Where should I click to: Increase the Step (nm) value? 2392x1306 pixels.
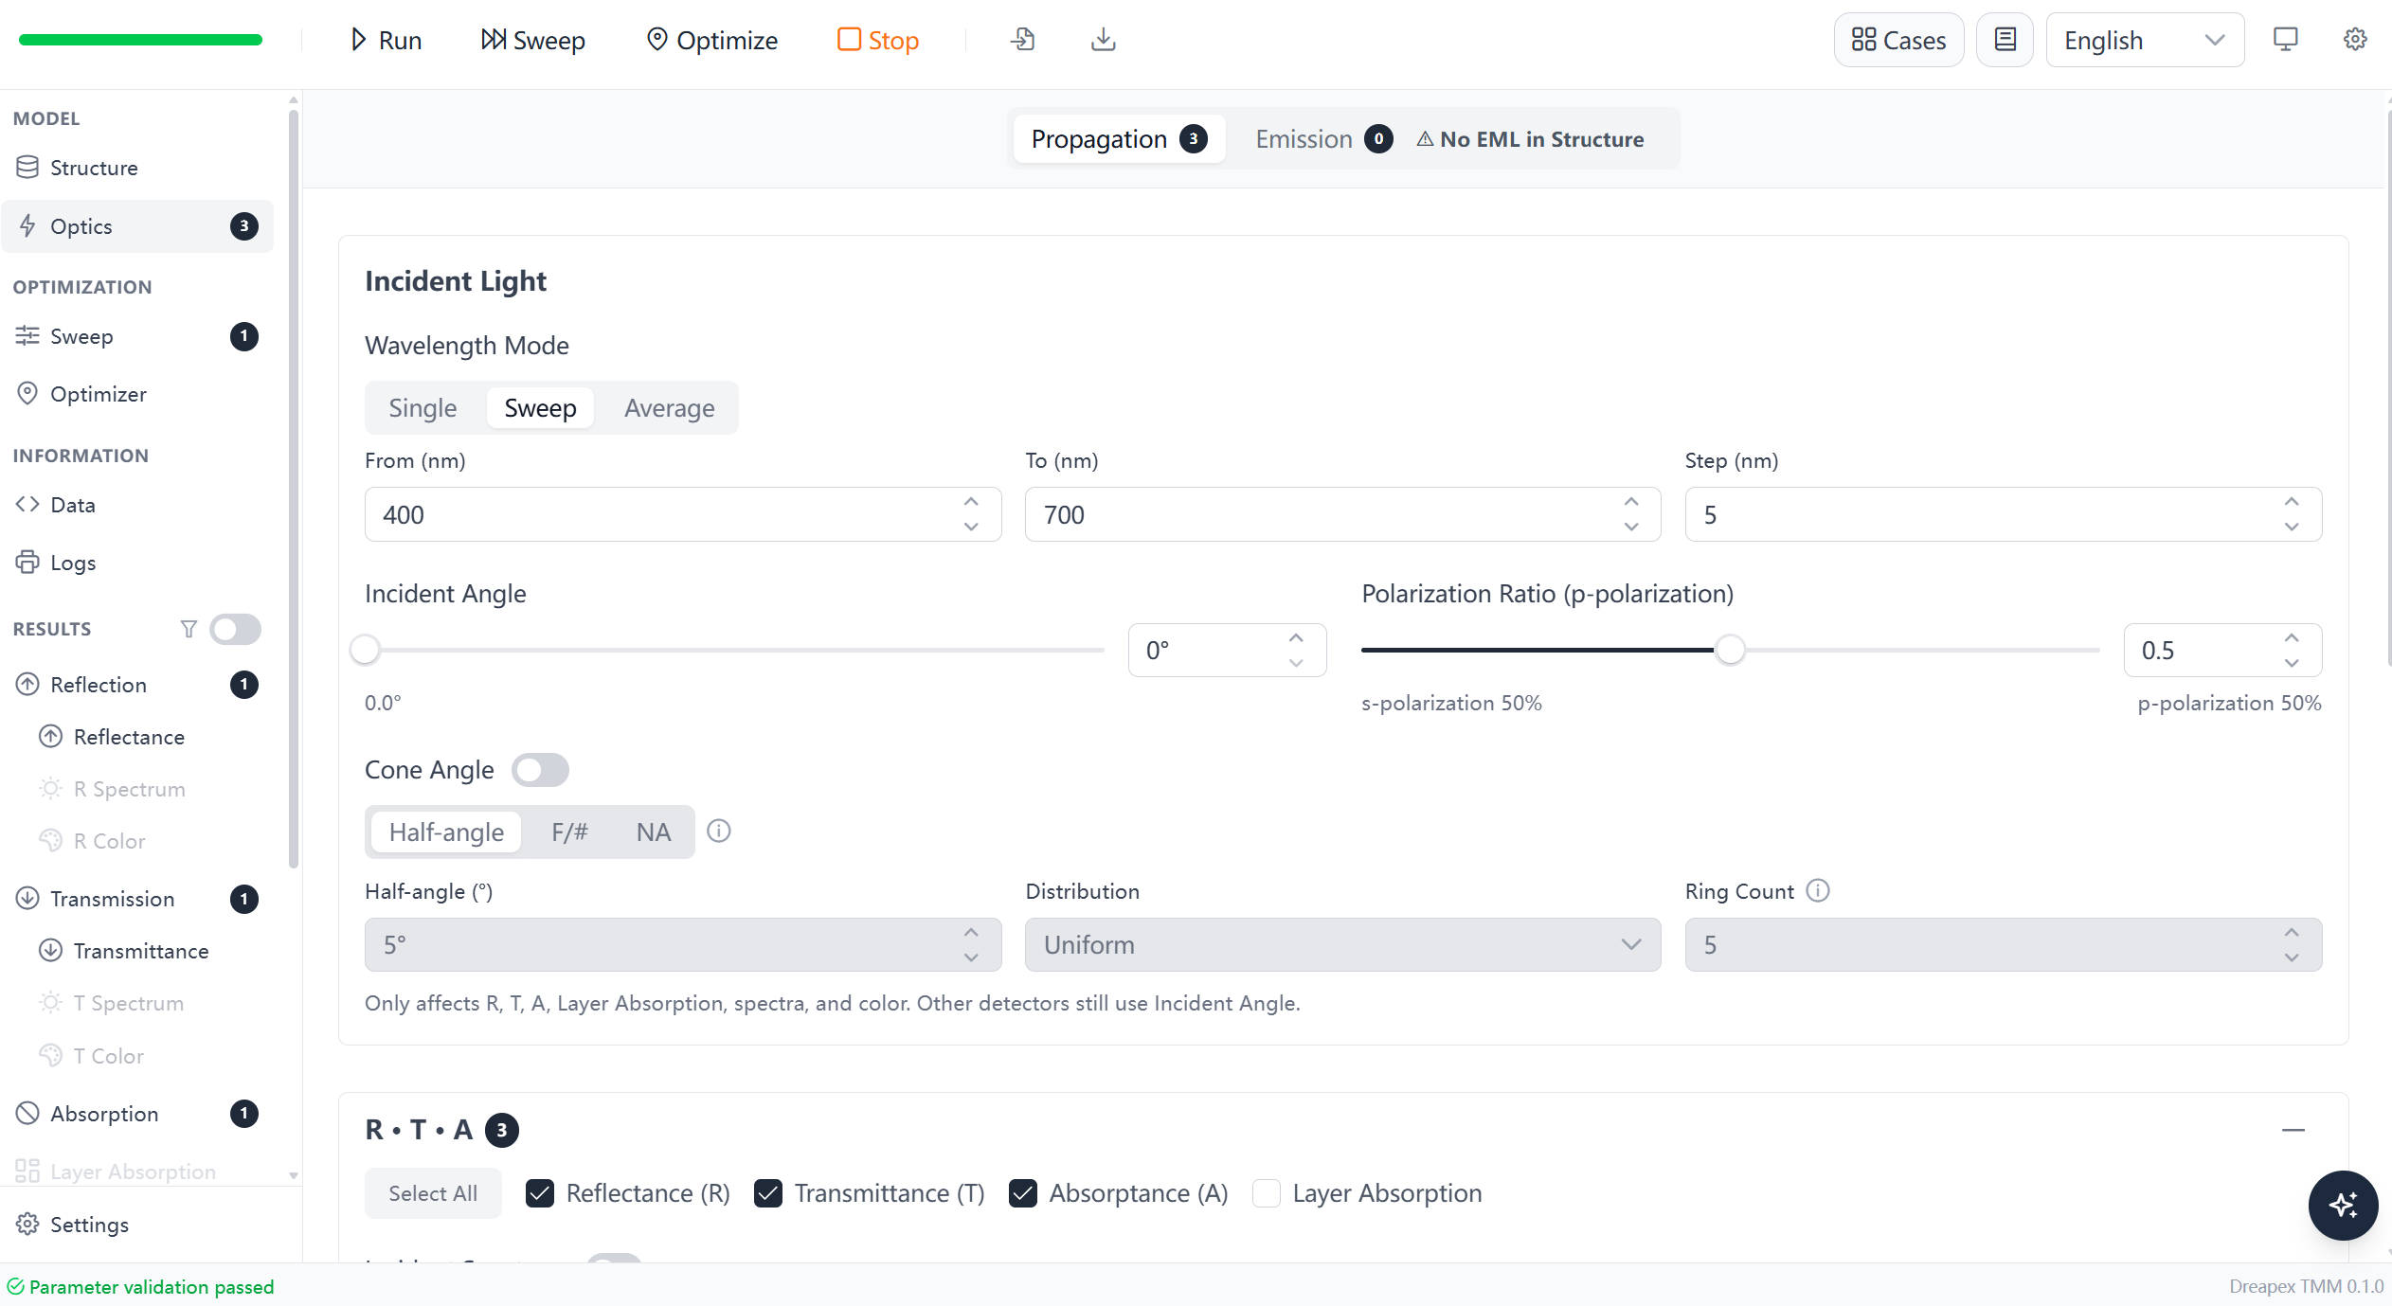pos(2292,502)
